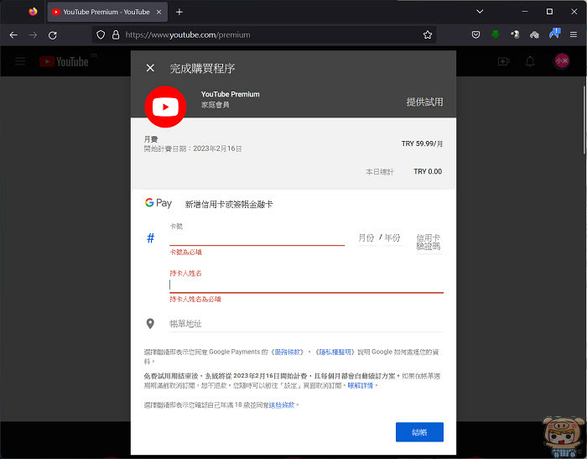Image resolution: width=587 pixels, height=459 pixels.
Task: Open the Firefox application menu
Action: [573, 35]
